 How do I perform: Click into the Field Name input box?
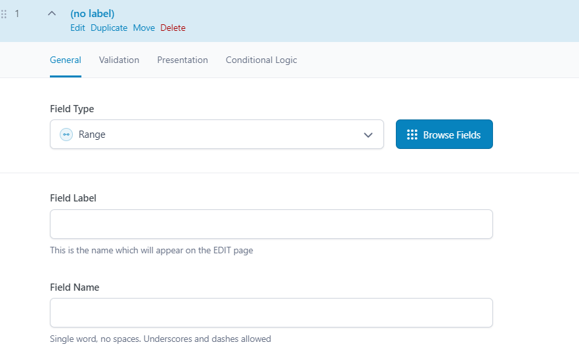pyautogui.click(x=271, y=313)
